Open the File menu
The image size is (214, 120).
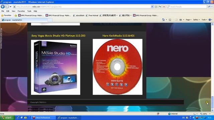[3, 11]
